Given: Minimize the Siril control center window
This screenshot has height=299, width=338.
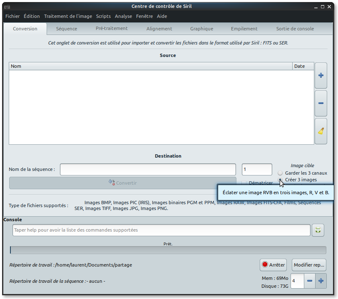Looking at the screenshot, I should (x=316, y=7).
